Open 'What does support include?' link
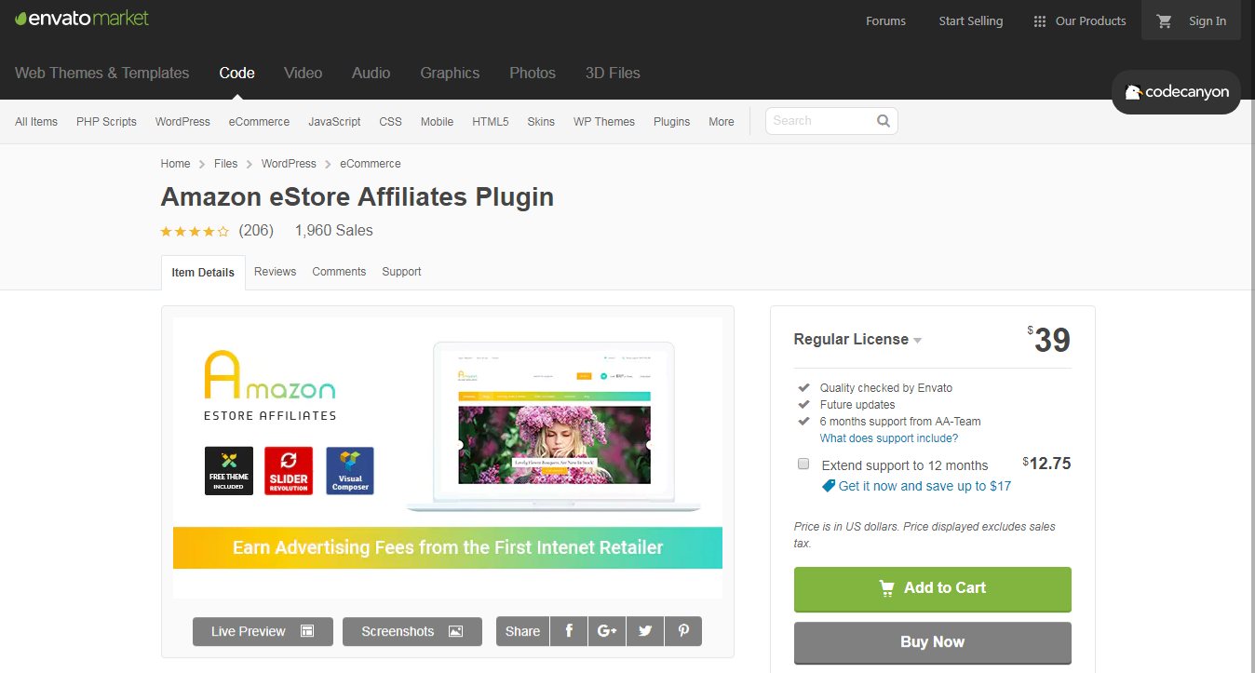 tap(889, 437)
